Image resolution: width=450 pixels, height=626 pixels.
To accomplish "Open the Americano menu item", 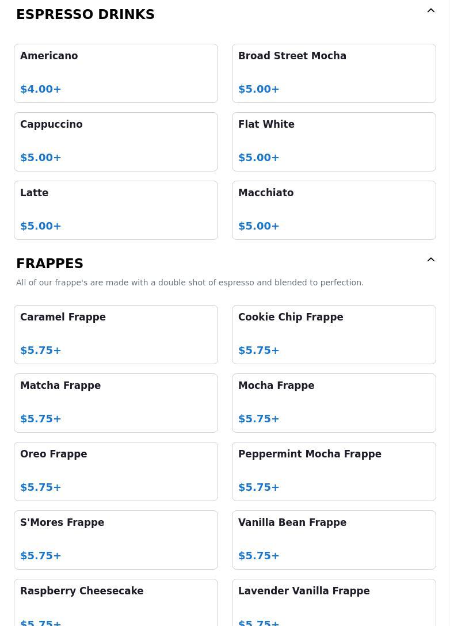I will 116,74.
